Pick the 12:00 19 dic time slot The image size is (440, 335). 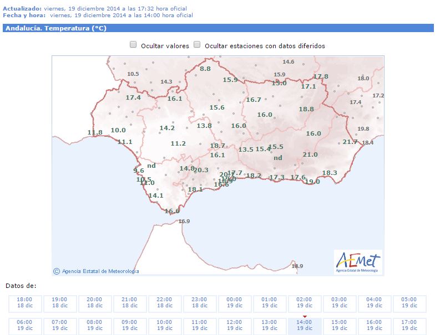(x=234, y=325)
